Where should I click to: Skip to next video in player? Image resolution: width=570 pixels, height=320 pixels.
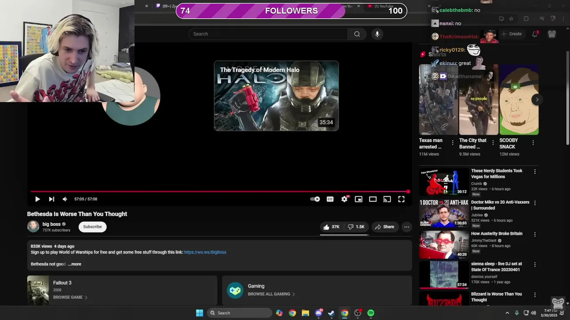pyautogui.click(x=52, y=199)
